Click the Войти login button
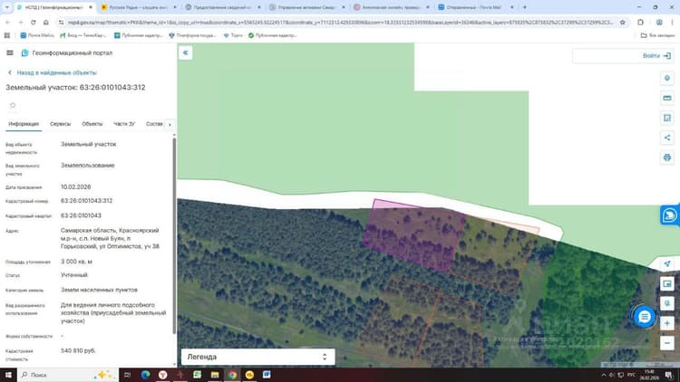 (656, 56)
